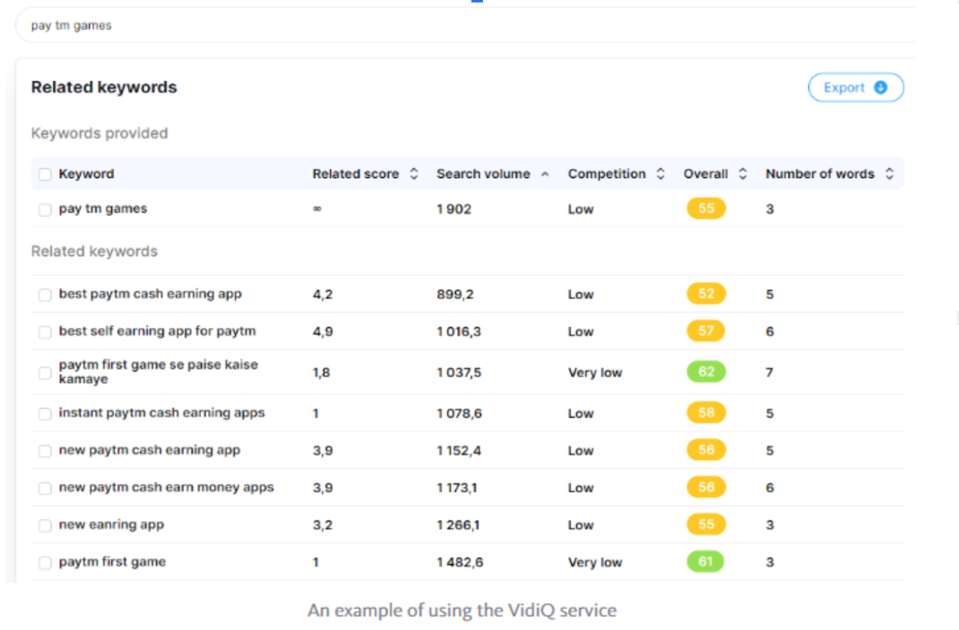Screen dimensions: 959x630
Task: Click the Export button
Action: [855, 88]
